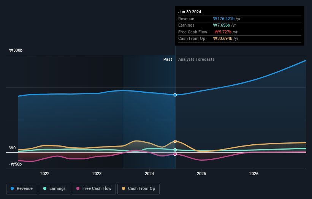Click the ₩300b y-axis label
This screenshot has width=312, height=199.
pos(16,50)
